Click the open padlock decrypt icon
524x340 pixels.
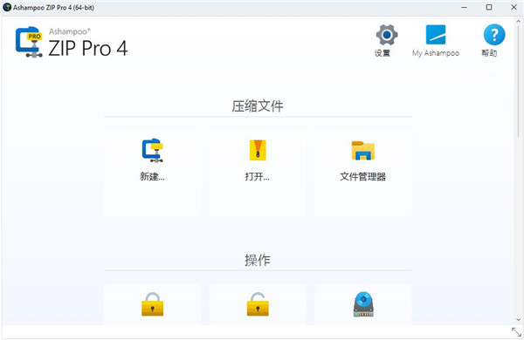click(258, 304)
